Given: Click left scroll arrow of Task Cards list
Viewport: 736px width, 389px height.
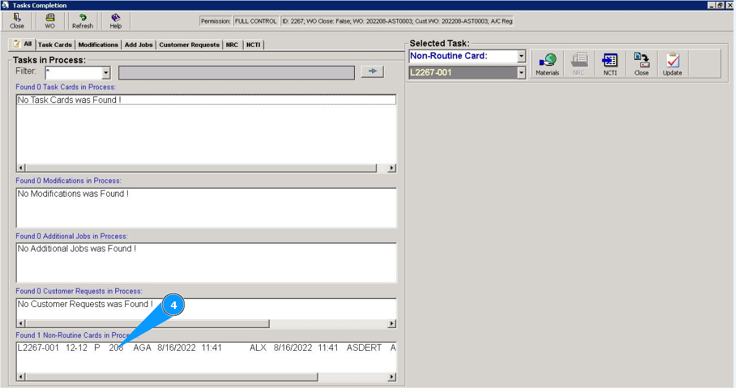Looking at the screenshot, I should coord(21,168).
